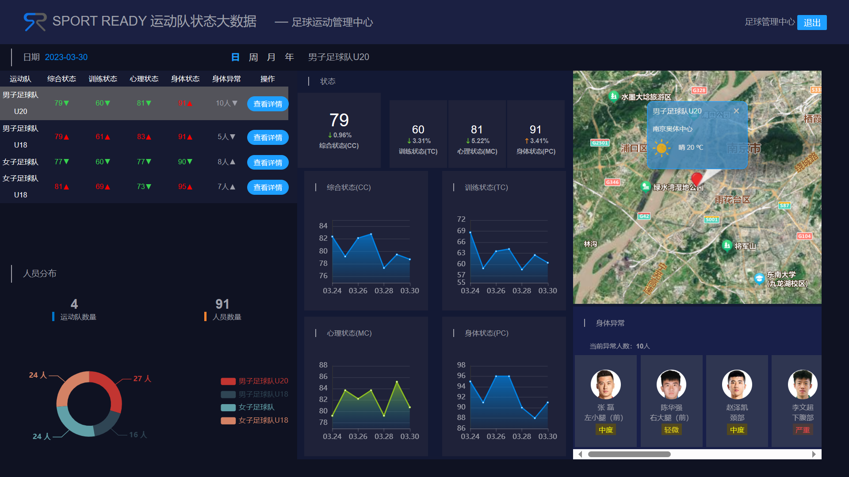Click the 79 综合状态(CC) summary card

tap(339, 130)
